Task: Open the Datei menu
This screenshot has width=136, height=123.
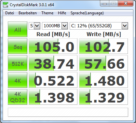Action: (9, 13)
